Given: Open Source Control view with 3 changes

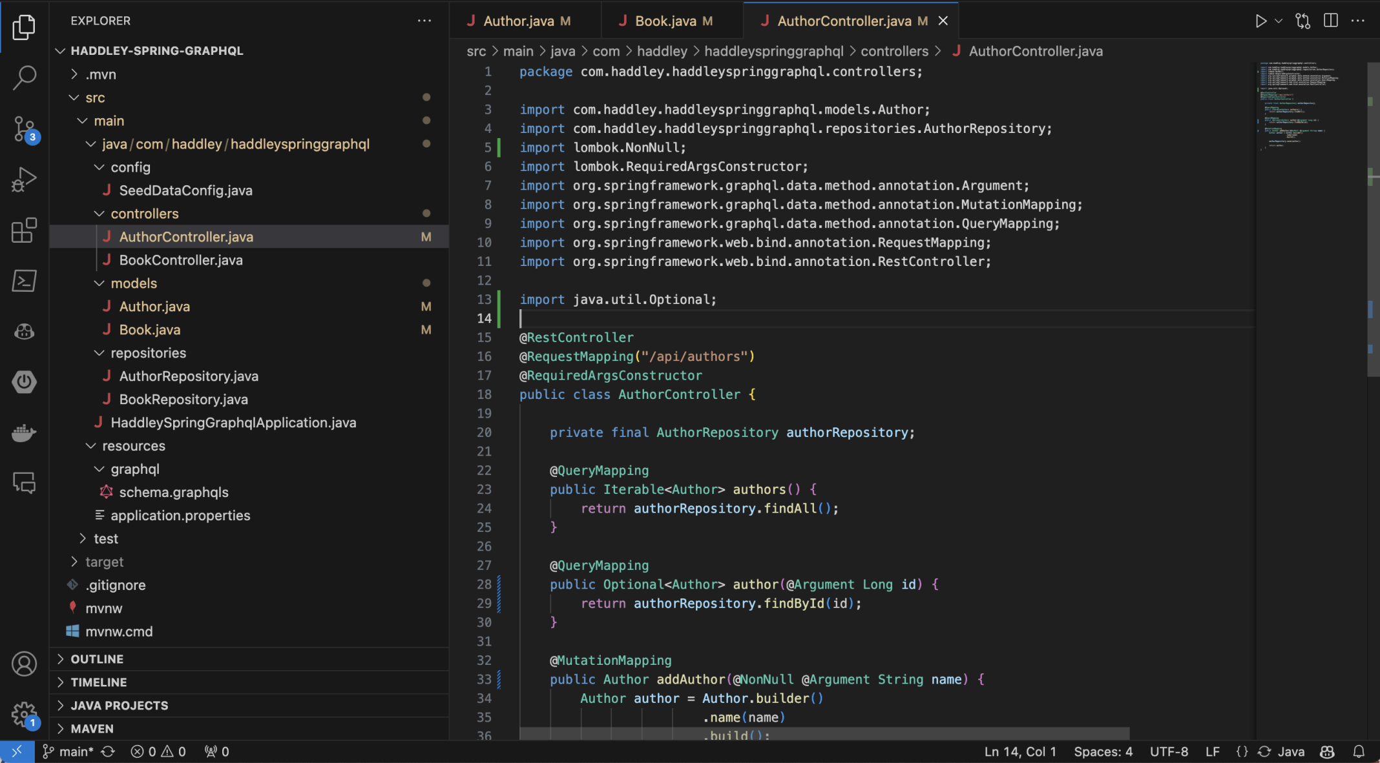Looking at the screenshot, I should tap(24, 129).
